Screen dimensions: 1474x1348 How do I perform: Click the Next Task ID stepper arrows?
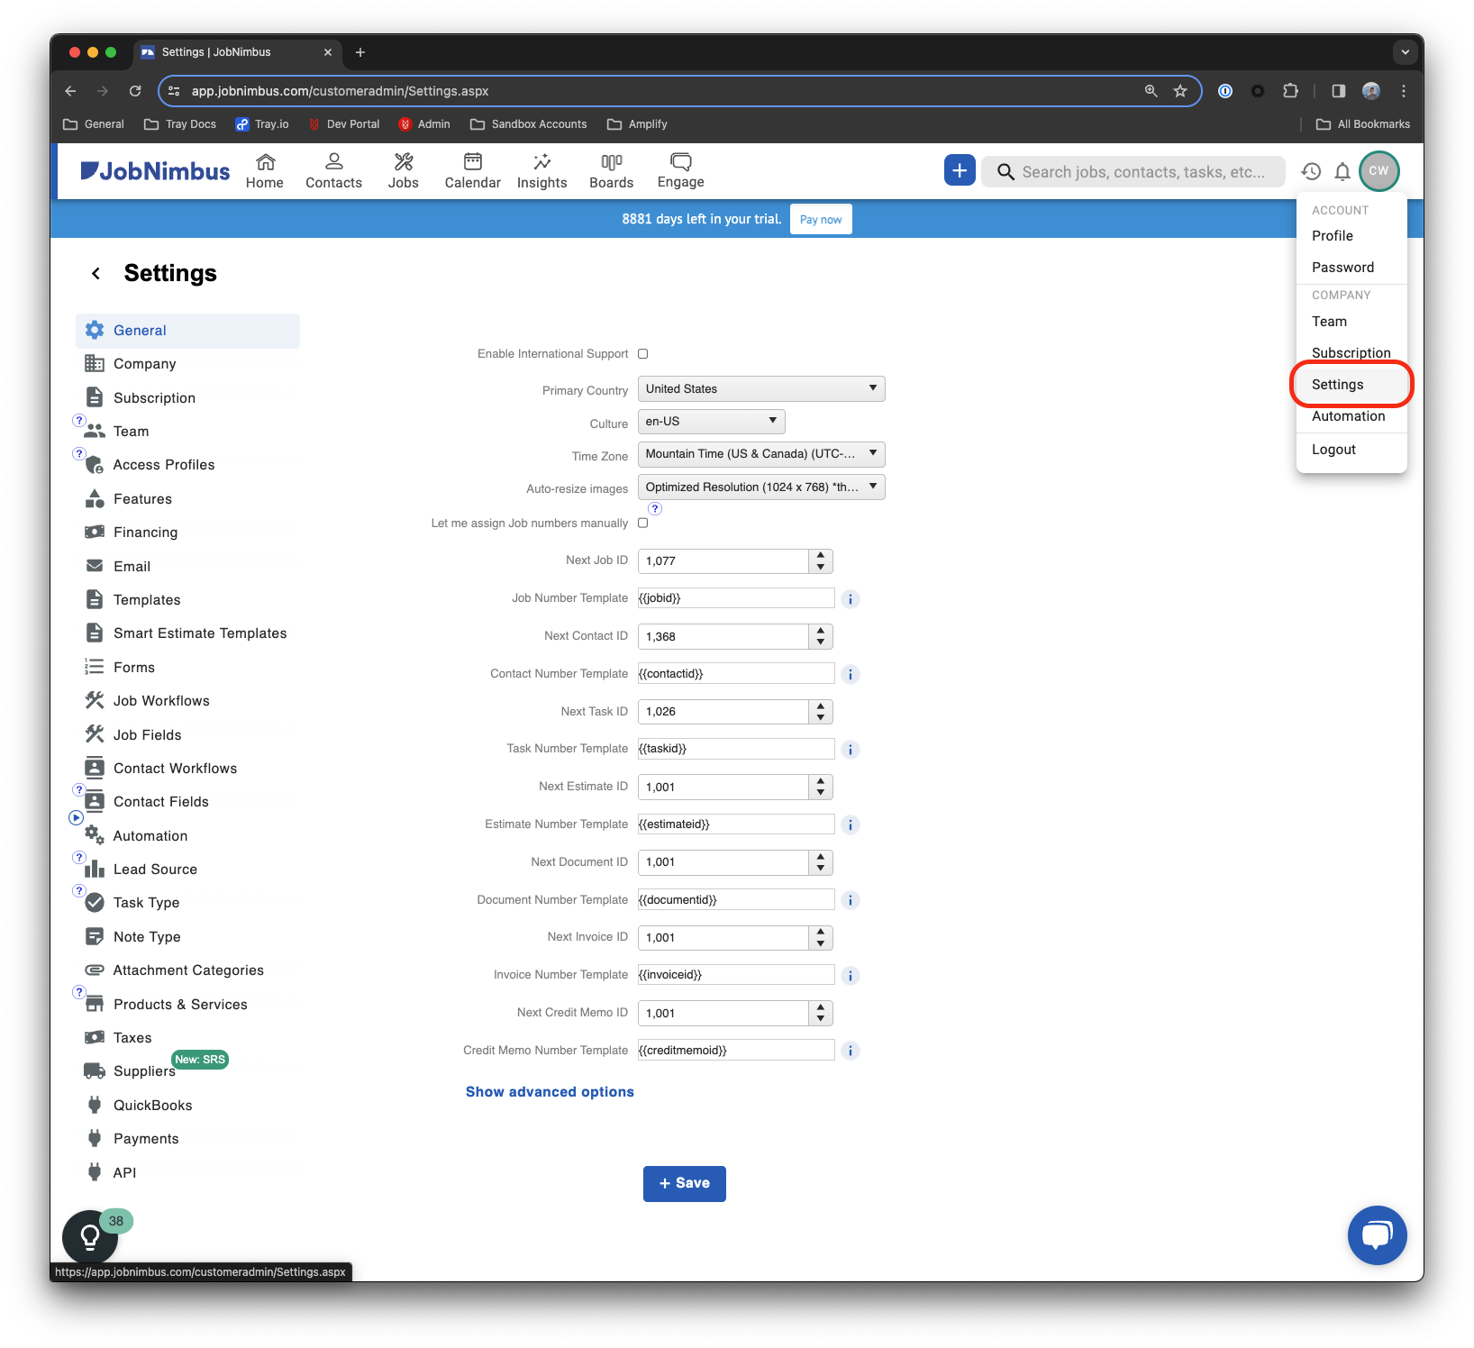821,712
